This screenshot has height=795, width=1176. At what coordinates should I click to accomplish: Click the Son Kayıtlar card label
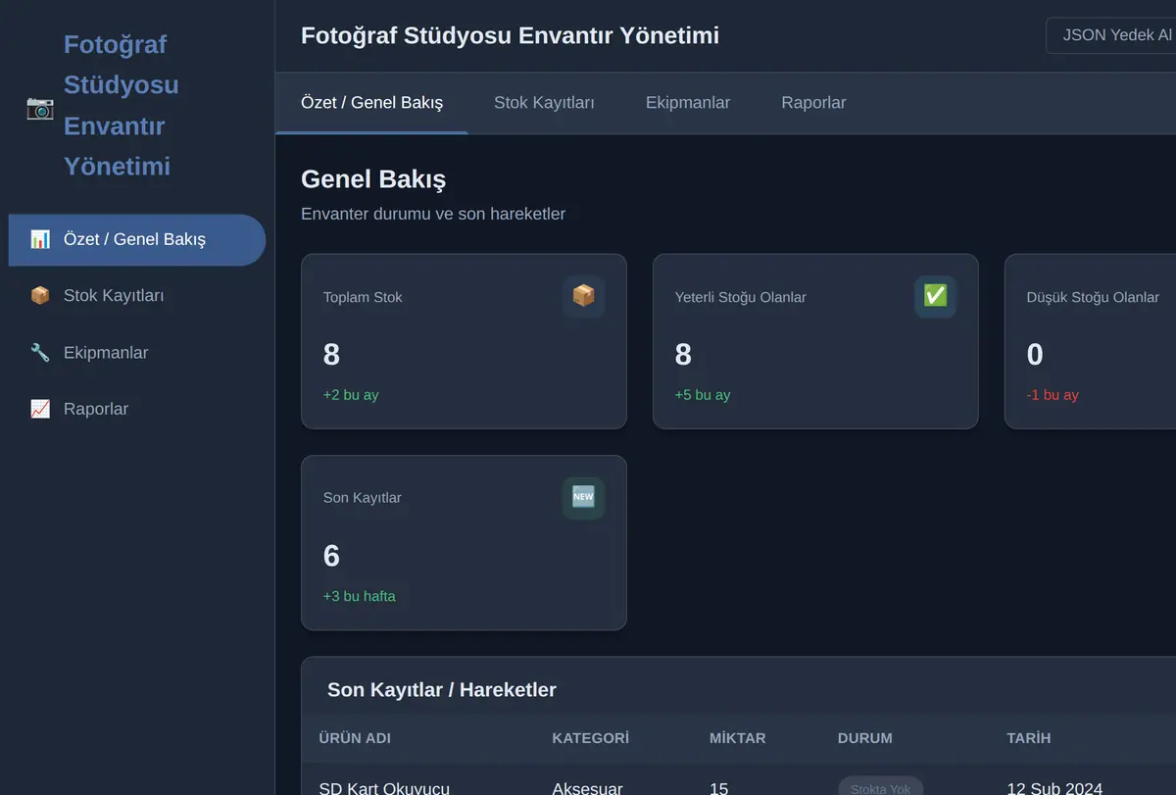click(x=363, y=498)
